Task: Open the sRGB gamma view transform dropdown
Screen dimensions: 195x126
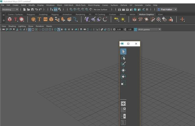Action: pos(149,29)
